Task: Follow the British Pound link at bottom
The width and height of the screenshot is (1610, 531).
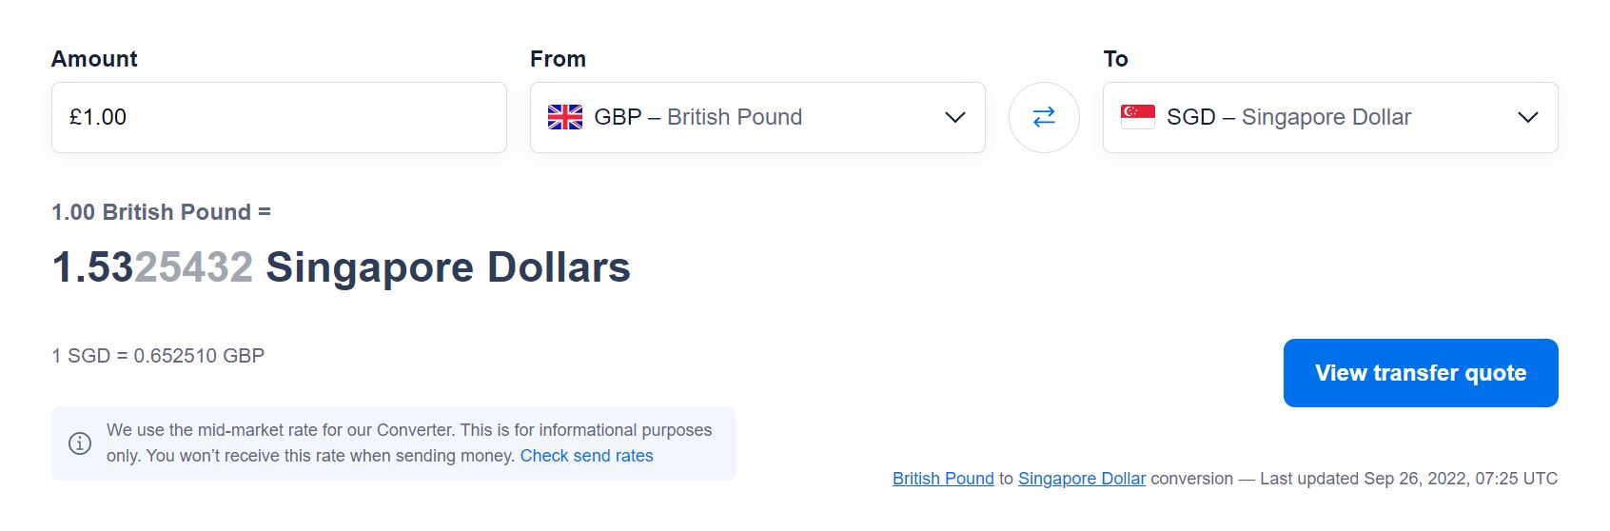Action: 943,479
